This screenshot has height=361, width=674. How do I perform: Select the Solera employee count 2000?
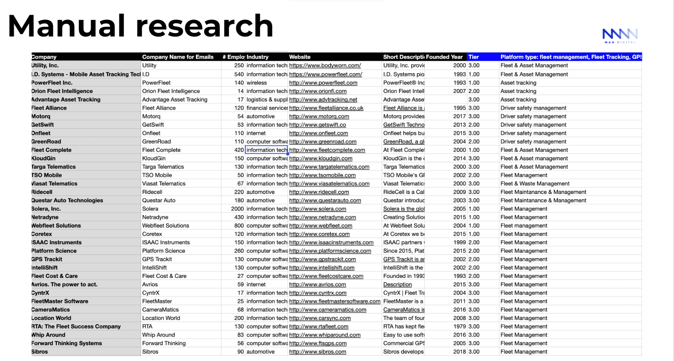pos(233,209)
